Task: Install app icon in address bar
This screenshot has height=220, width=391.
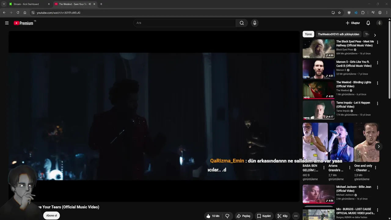Action: click(333, 13)
